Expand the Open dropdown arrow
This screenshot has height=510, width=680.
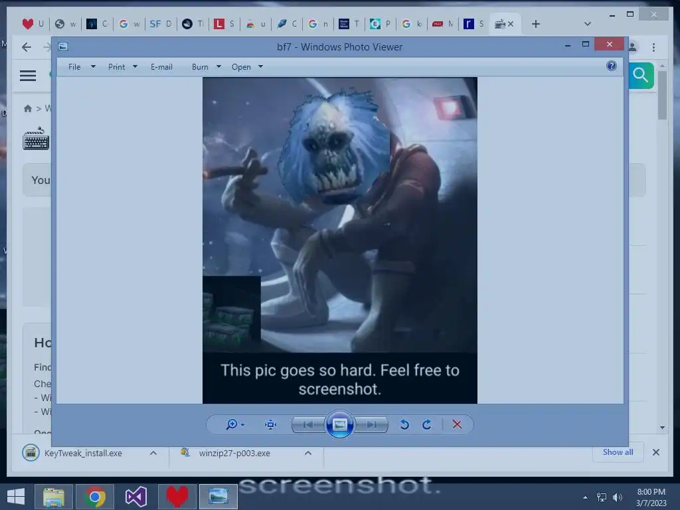click(260, 67)
